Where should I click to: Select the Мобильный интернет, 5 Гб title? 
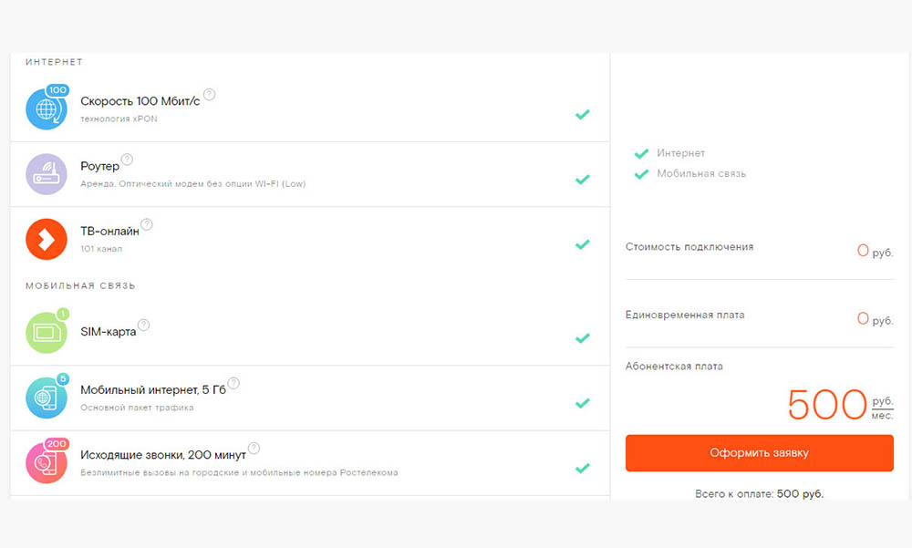pos(151,390)
